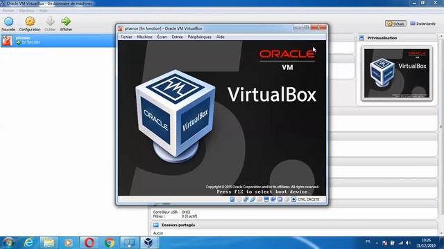Viewport: 444px width, 249px height.
Task: Click display monitor icon in VM status bar
Action: 266,199
